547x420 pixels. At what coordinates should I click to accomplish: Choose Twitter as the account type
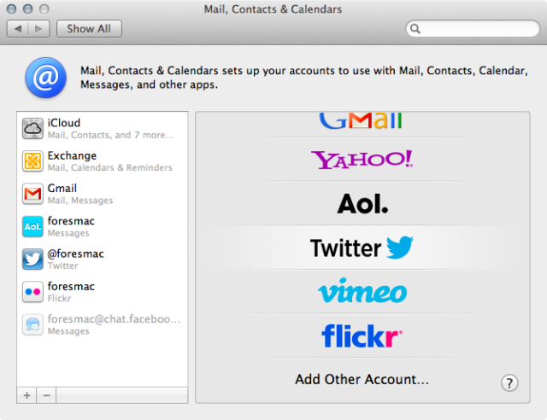362,248
